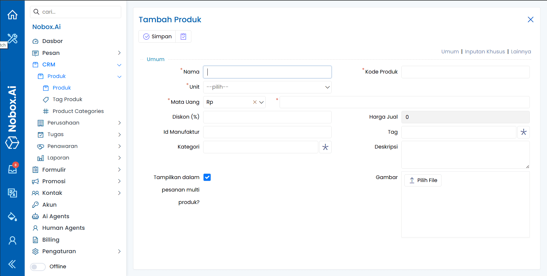The height and width of the screenshot is (276, 547).
Task: Collapse the Produk submenu chevron
Action: [119, 76]
